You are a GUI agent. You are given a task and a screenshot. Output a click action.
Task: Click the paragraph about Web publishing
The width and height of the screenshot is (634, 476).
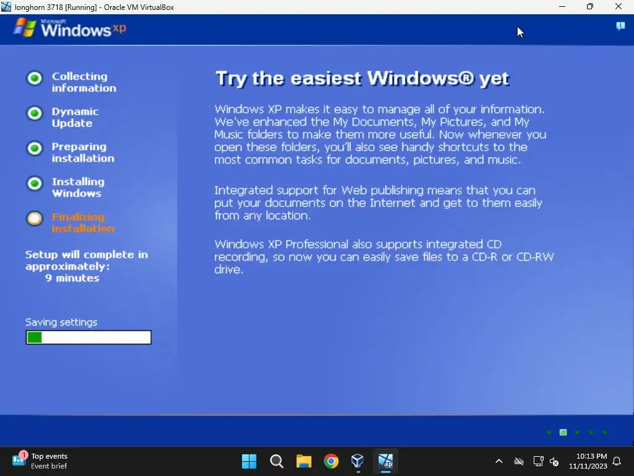point(378,203)
